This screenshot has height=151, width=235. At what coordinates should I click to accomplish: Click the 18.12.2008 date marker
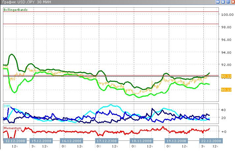pos(141,140)
